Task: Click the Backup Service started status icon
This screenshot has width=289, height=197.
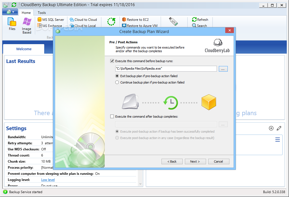Action: pyautogui.click(x=5, y=192)
